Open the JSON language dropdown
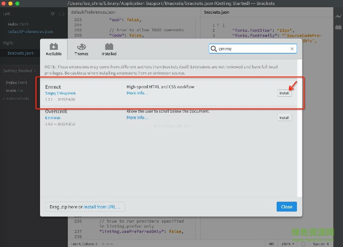Viewport: 343px width, 247px height. tap(288, 244)
